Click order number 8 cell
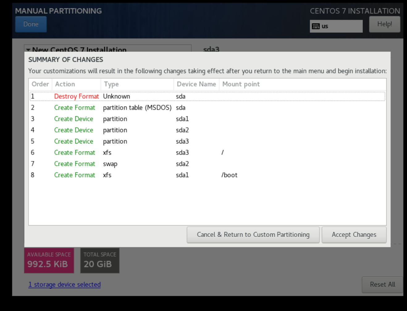This screenshot has width=407, height=311. 32,175
